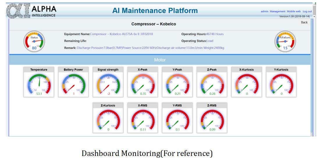The image size is (323, 160).
Task: Select the Z-RMS gauge card
Action: click(212, 118)
